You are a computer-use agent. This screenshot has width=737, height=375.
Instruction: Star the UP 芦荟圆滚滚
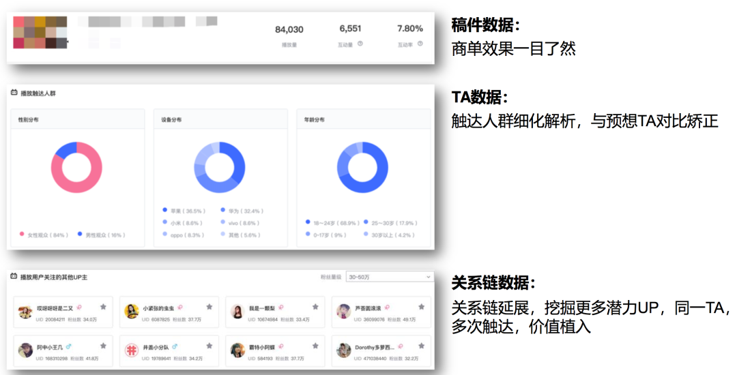(x=422, y=307)
